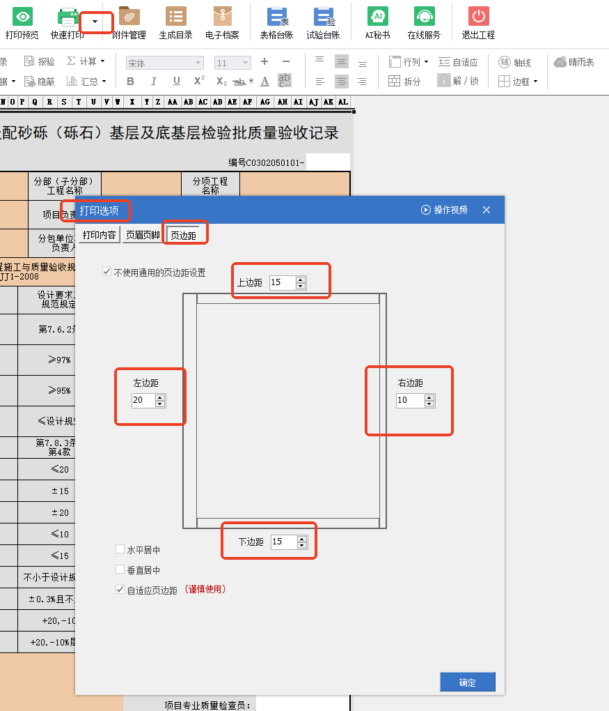
Task: Click the 退出工程 exit icon
Action: coord(478,17)
